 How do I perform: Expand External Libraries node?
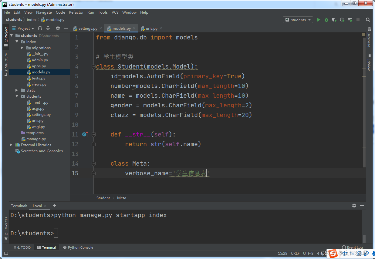[x=12, y=145]
